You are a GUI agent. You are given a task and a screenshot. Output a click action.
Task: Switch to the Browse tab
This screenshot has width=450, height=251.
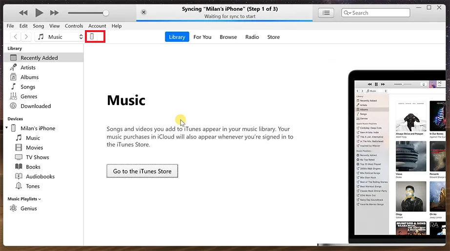coord(228,37)
